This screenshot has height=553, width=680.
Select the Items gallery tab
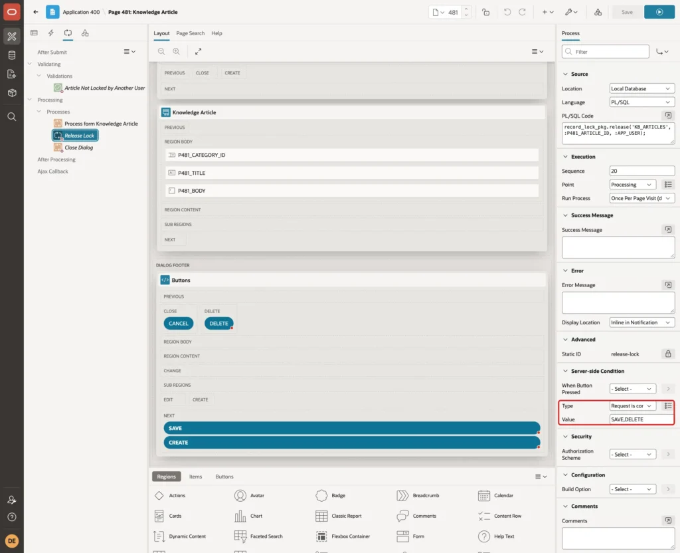click(196, 476)
